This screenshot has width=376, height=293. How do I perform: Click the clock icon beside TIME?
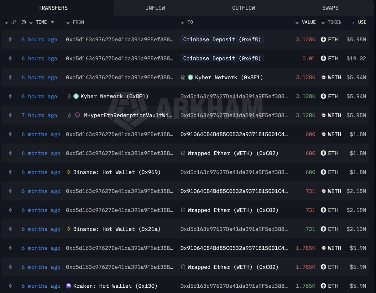[24, 22]
